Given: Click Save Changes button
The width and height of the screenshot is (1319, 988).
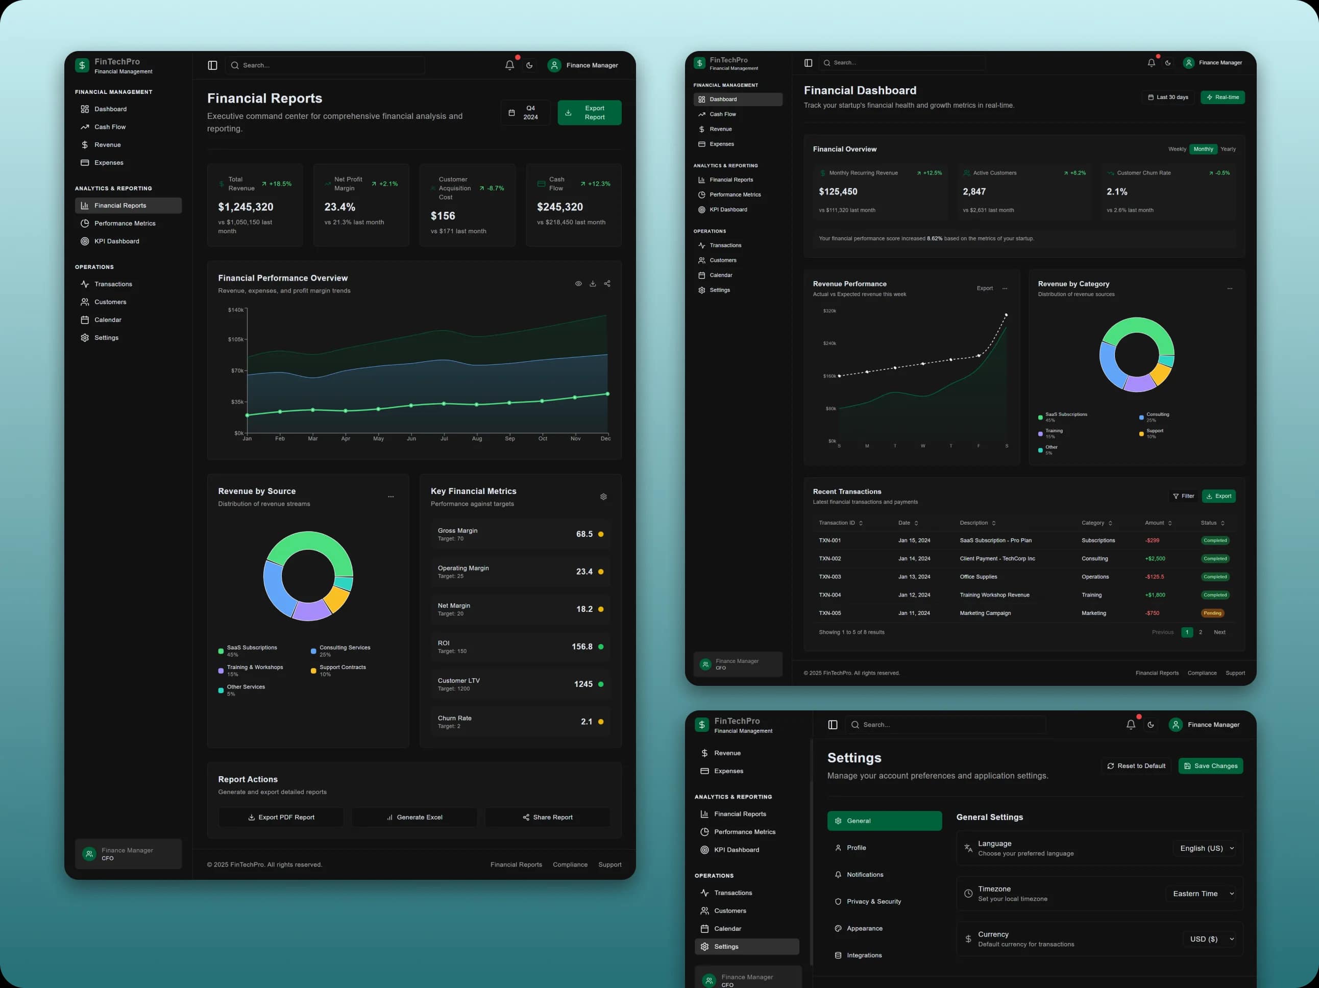Looking at the screenshot, I should click(x=1210, y=766).
